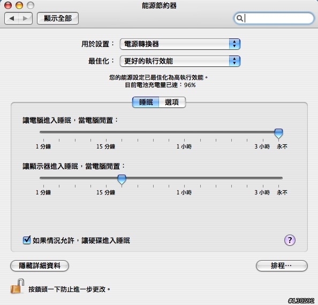This screenshot has width=318, height=305.
Task: Click the red close window button
Action: 8,5
